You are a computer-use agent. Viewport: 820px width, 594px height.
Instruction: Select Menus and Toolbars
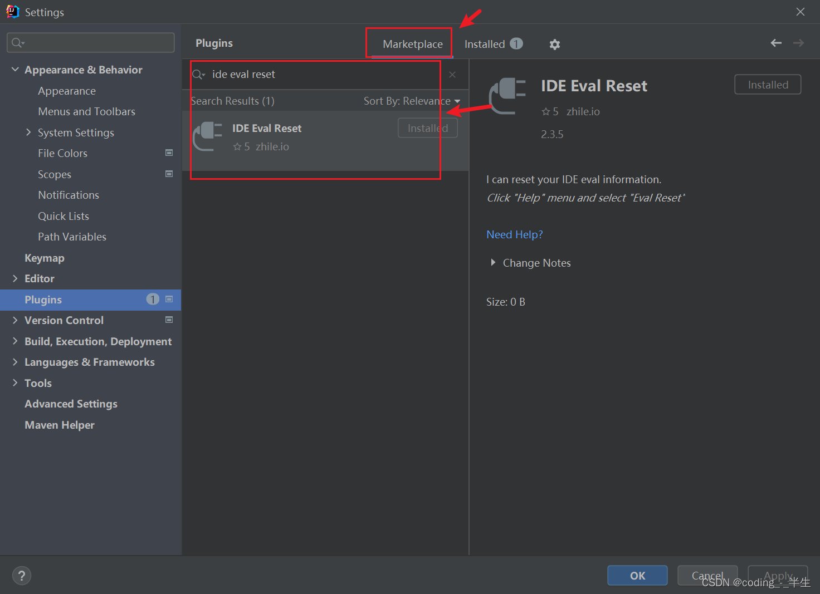pyautogui.click(x=86, y=111)
